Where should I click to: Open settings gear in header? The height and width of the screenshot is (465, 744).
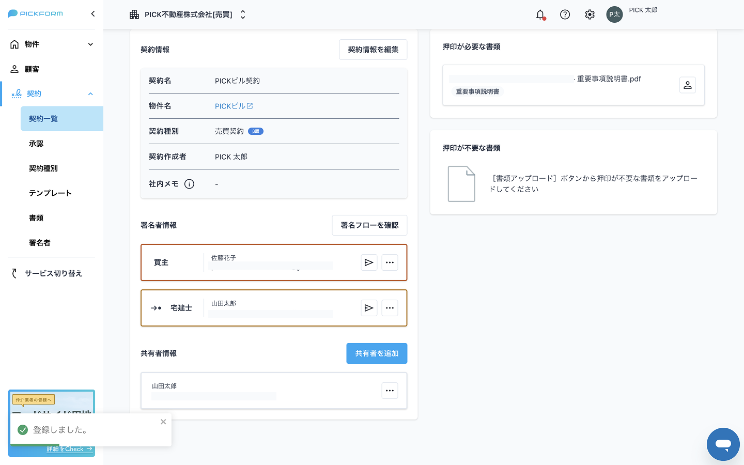590,14
